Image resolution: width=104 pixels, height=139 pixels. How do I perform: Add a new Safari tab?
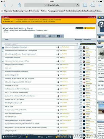[100, 5]
